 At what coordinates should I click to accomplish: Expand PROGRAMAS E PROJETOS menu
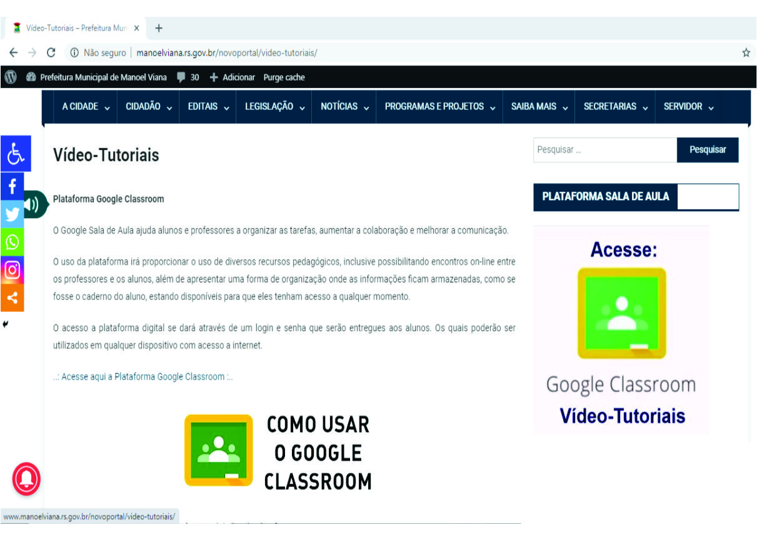pyautogui.click(x=440, y=107)
